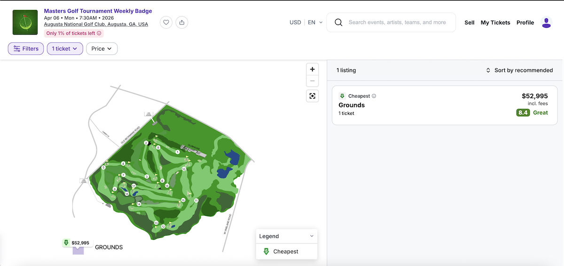Click hole 14 marker on map

139,204
